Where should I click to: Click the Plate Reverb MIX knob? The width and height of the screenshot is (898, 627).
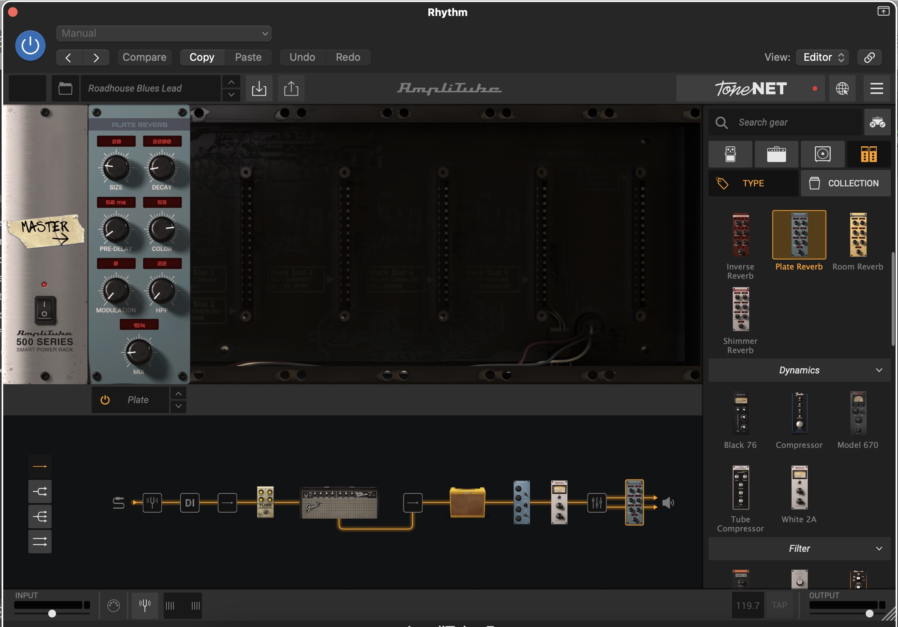click(139, 352)
